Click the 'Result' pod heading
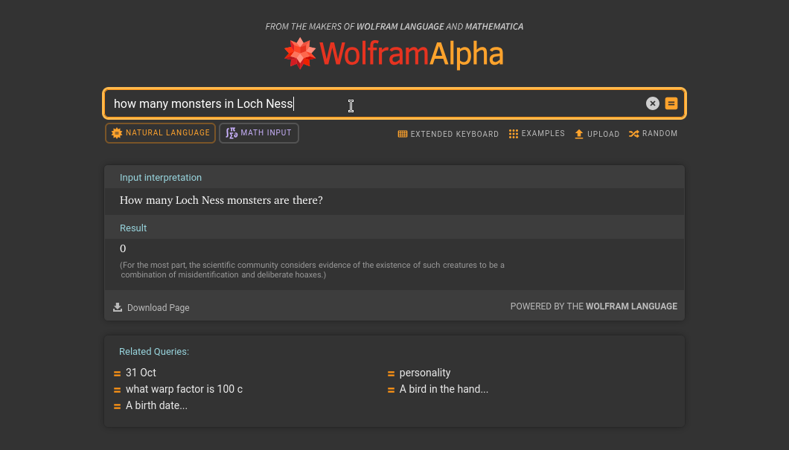 coord(133,228)
